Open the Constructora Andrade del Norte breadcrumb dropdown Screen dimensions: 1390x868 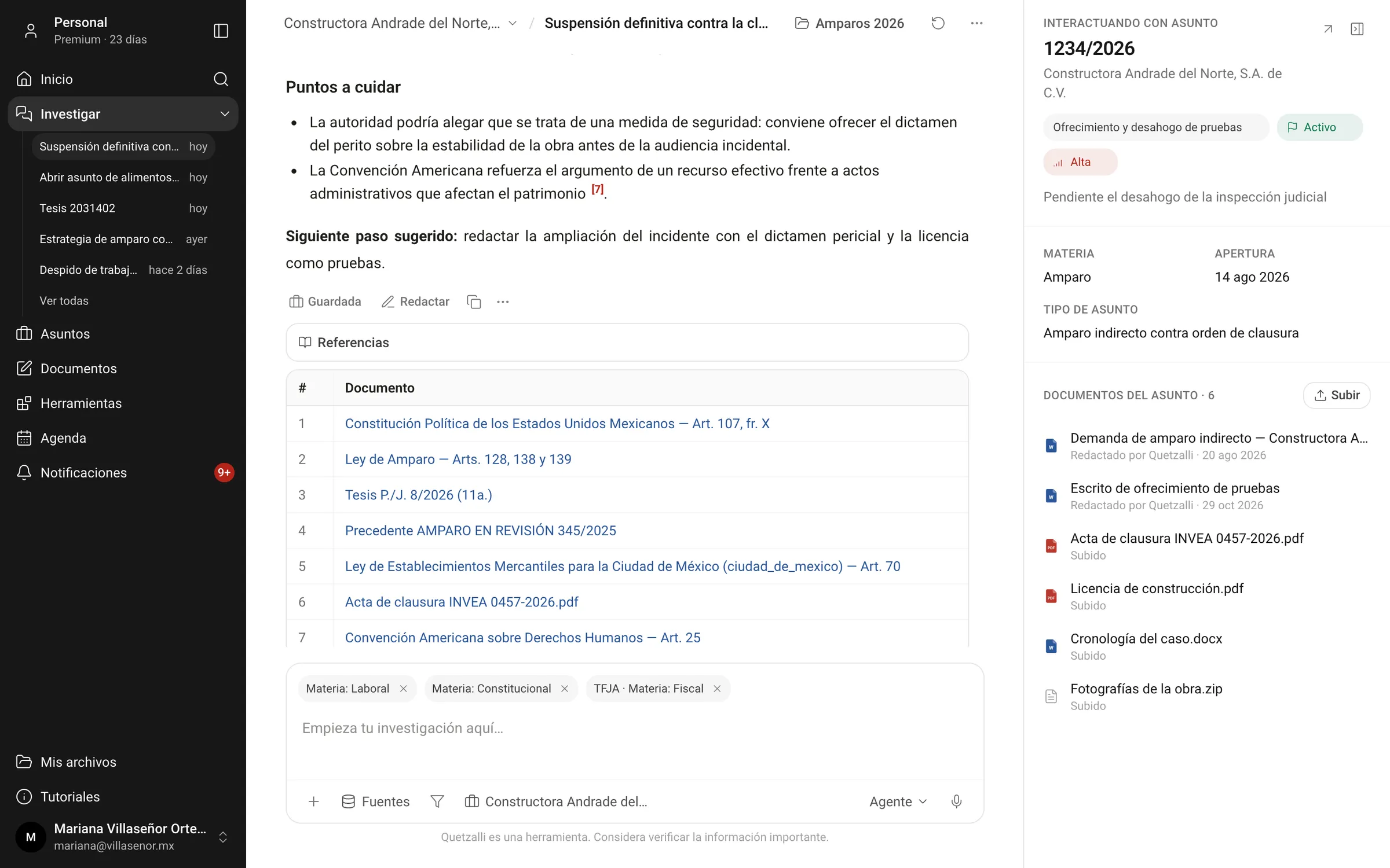pyautogui.click(x=400, y=23)
